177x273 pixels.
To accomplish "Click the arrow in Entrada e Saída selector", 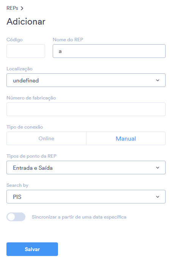I will click(158, 168).
